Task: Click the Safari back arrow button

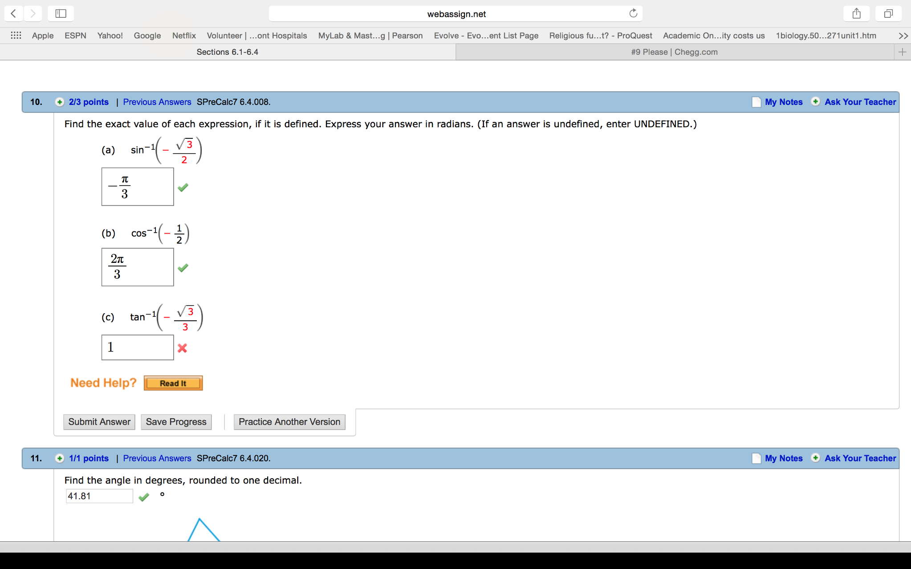Action: [14, 13]
